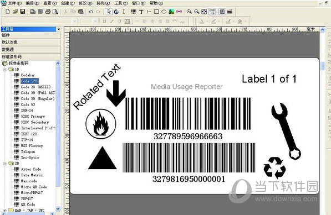331x215 pixels.
Task: Open the font name dropdown
Action: point(74,21)
